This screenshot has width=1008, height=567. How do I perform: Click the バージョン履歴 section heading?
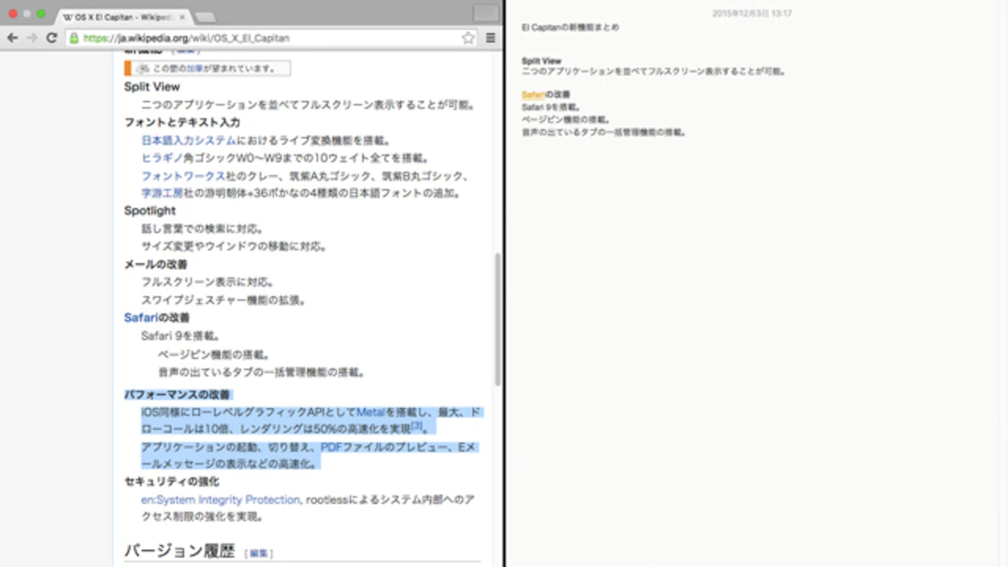coord(180,550)
